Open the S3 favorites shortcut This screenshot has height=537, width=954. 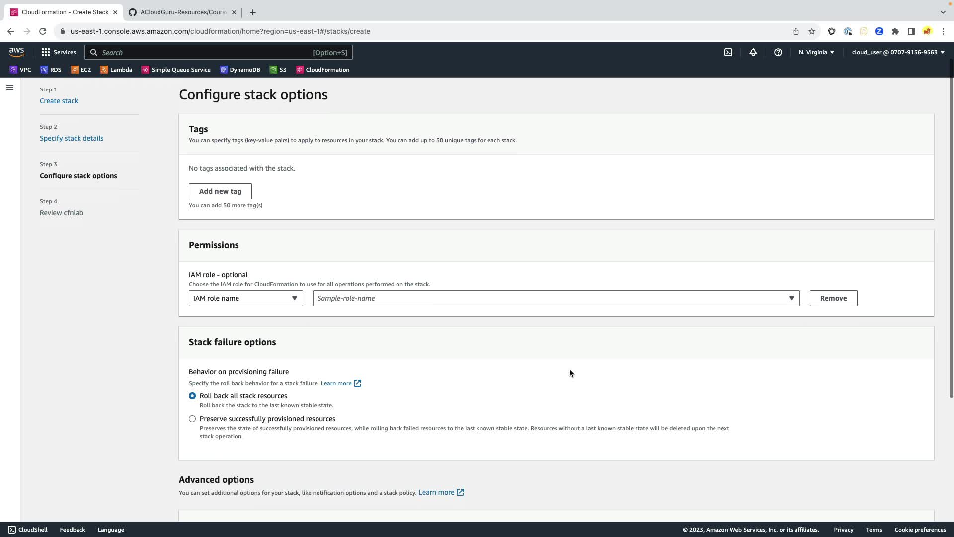point(278,70)
